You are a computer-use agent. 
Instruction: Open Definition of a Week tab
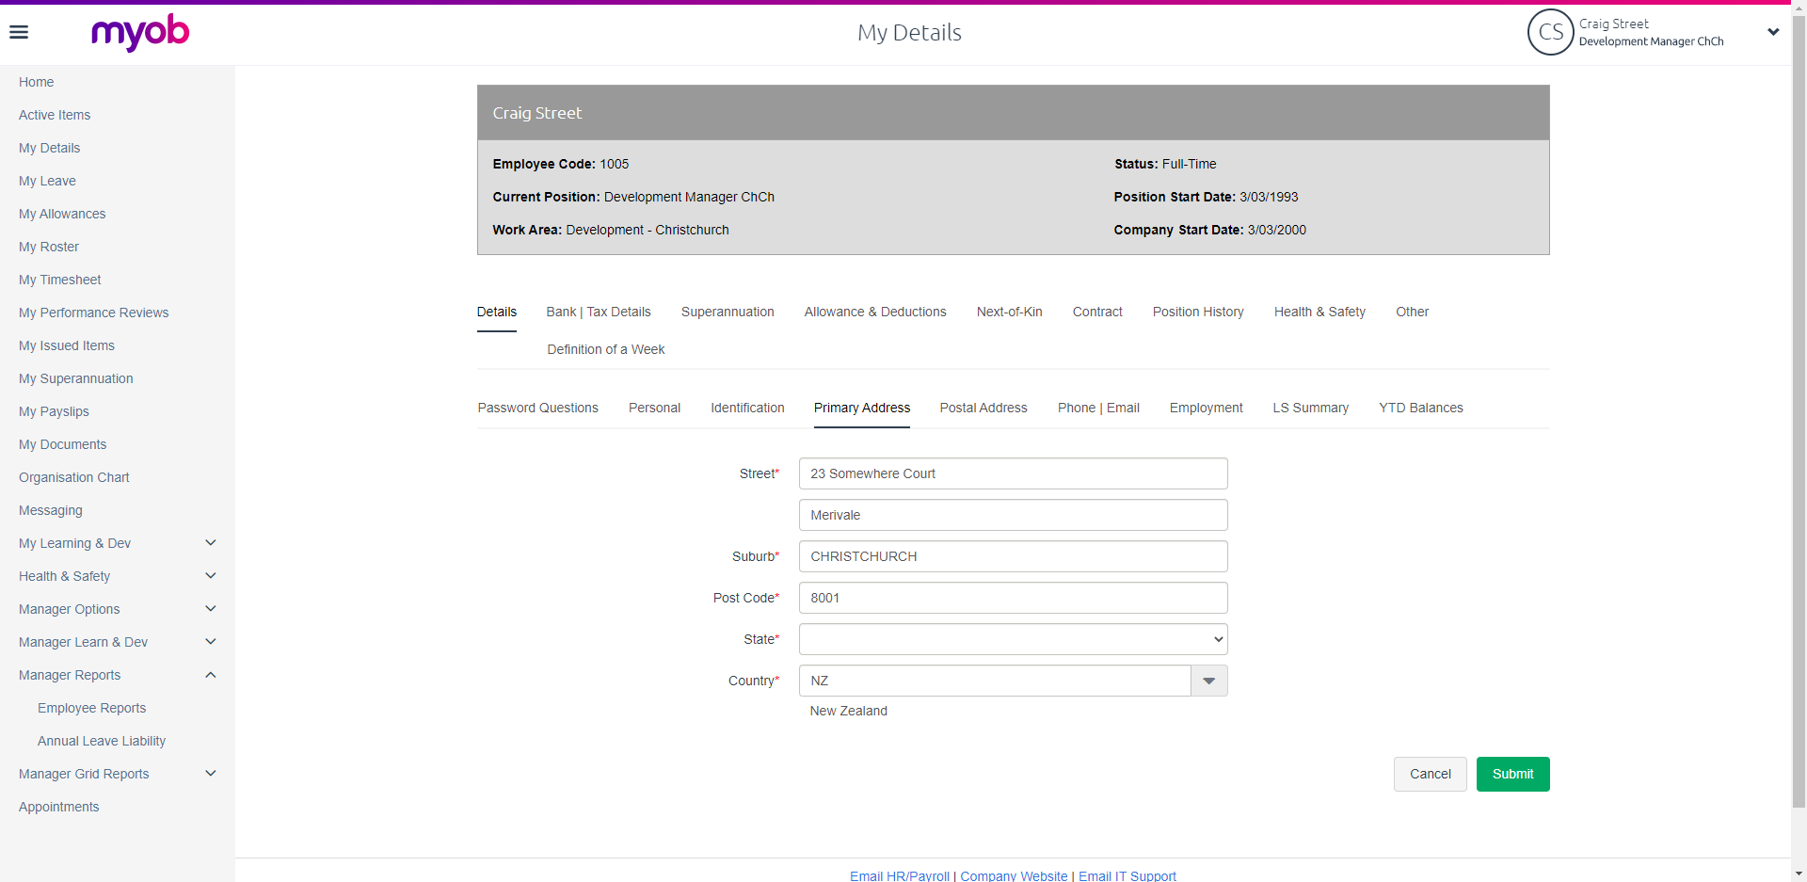[606, 349]
